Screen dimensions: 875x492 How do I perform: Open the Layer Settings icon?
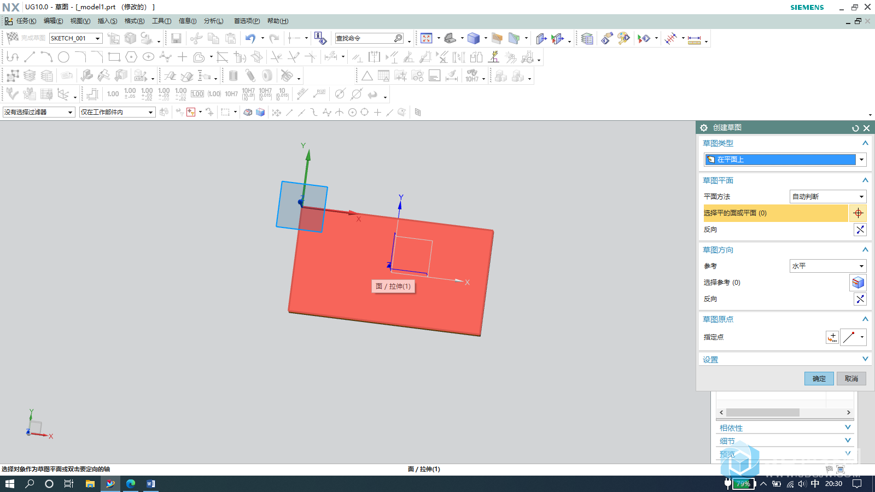pos(587,38)
